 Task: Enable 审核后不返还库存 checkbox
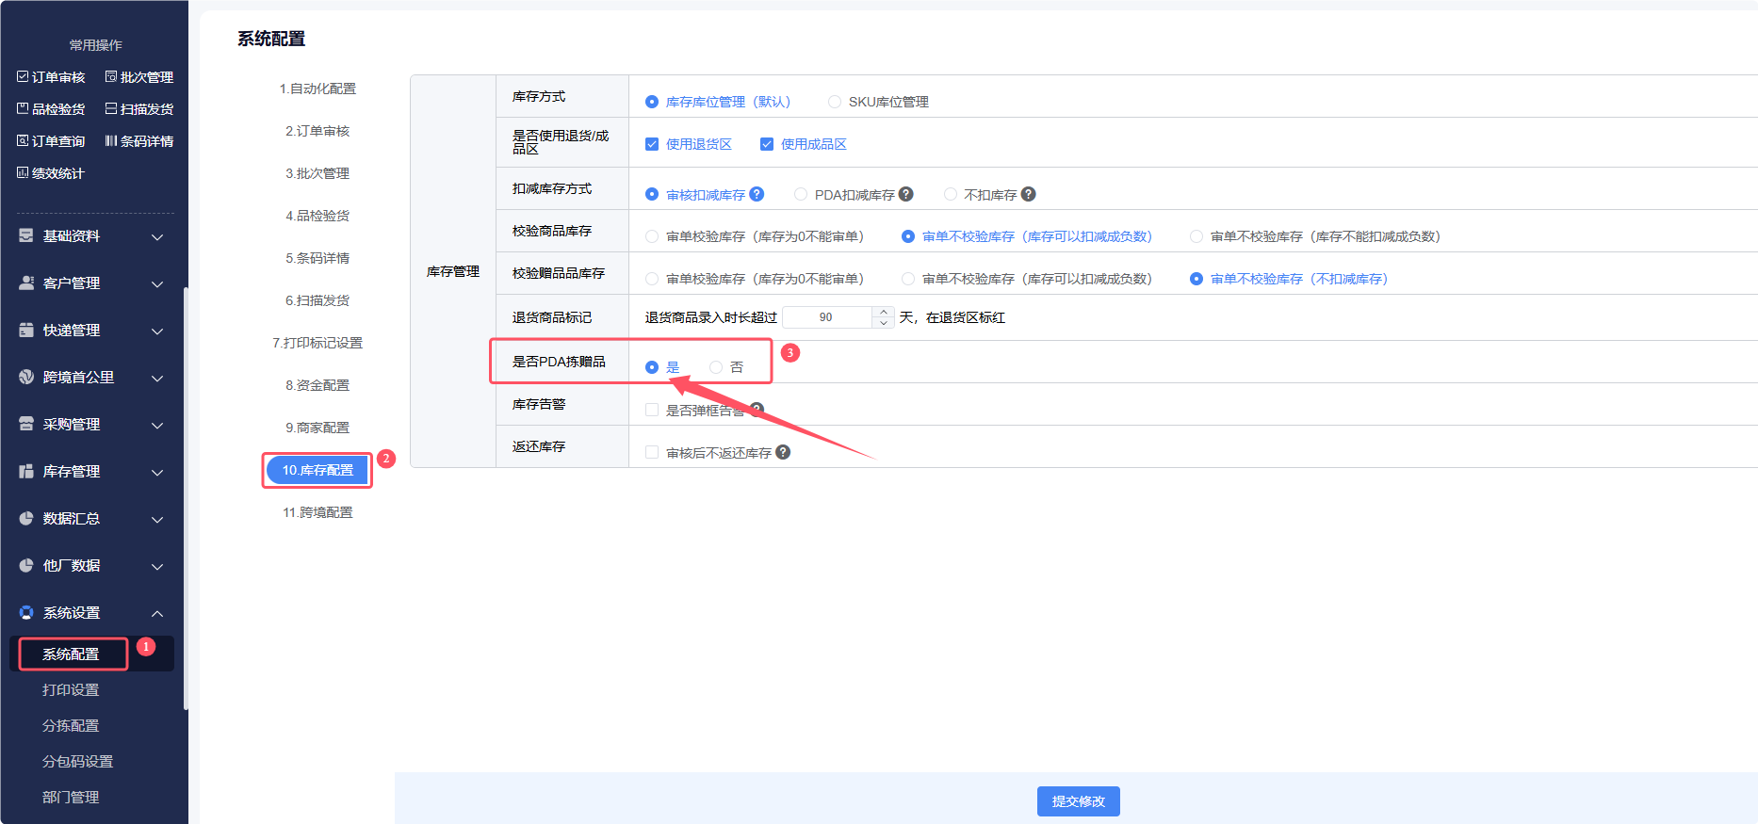coord(652,453)
